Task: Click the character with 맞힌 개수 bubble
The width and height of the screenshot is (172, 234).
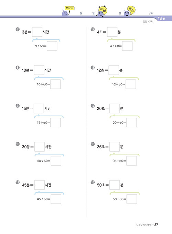Action: pos(130,11)
